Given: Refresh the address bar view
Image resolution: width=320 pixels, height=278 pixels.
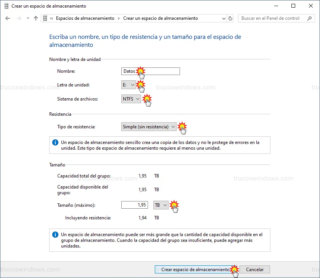Looking at the screenshot, I should click(230, 18).
